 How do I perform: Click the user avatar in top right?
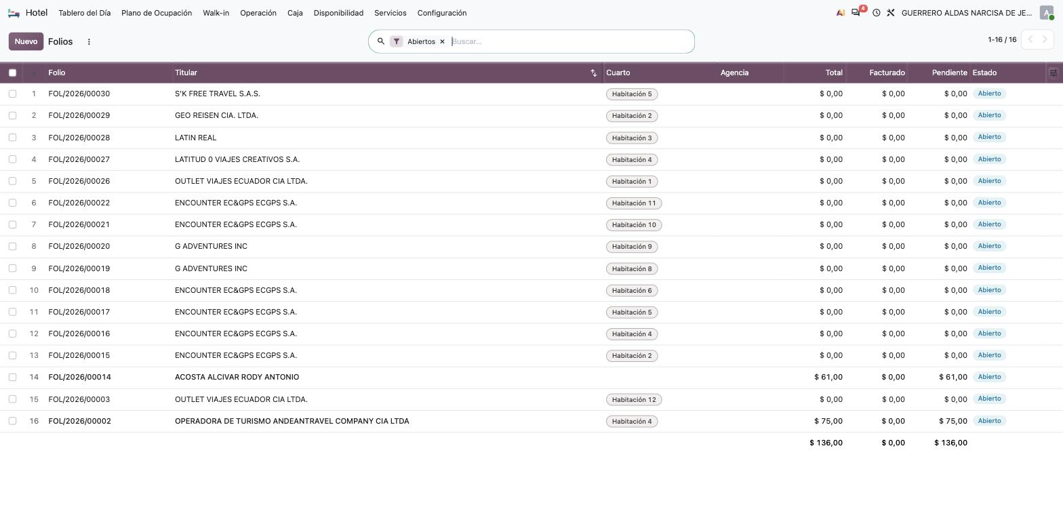1047,13
